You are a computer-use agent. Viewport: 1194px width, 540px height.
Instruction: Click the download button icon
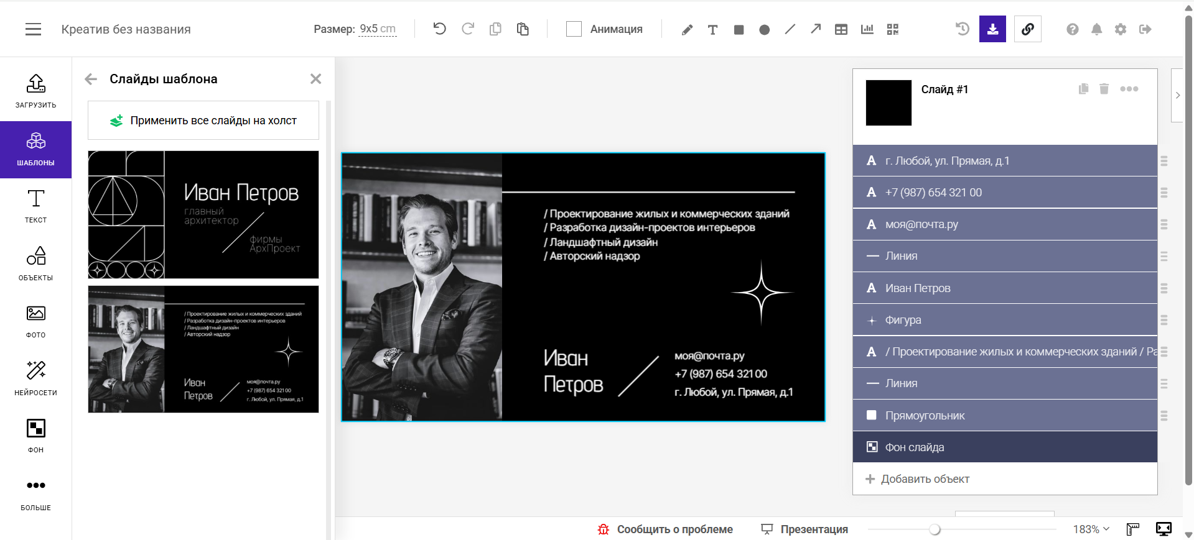point(992,29)
